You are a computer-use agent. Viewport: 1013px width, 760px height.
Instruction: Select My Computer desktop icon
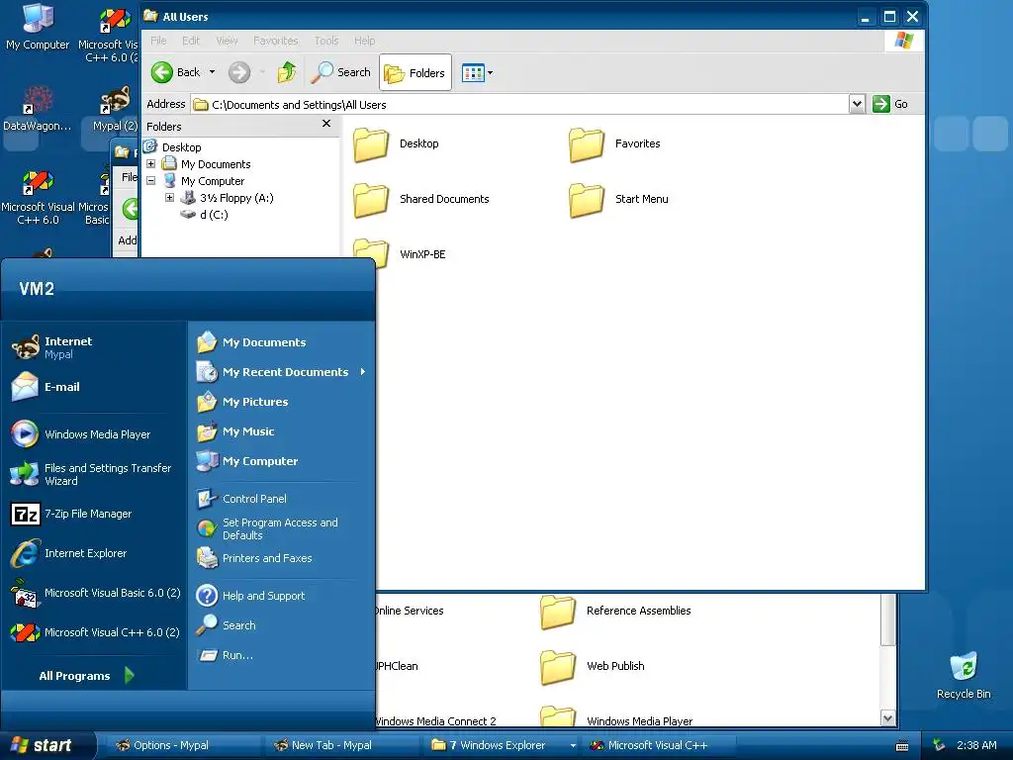pos(38,27)
